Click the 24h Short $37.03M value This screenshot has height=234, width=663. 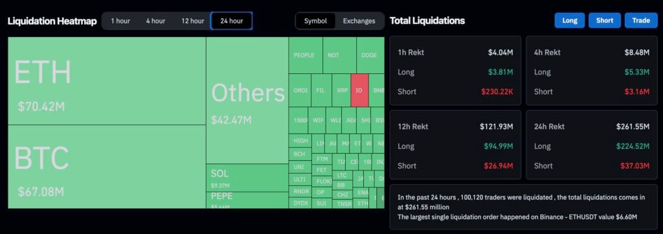[635, 166]
